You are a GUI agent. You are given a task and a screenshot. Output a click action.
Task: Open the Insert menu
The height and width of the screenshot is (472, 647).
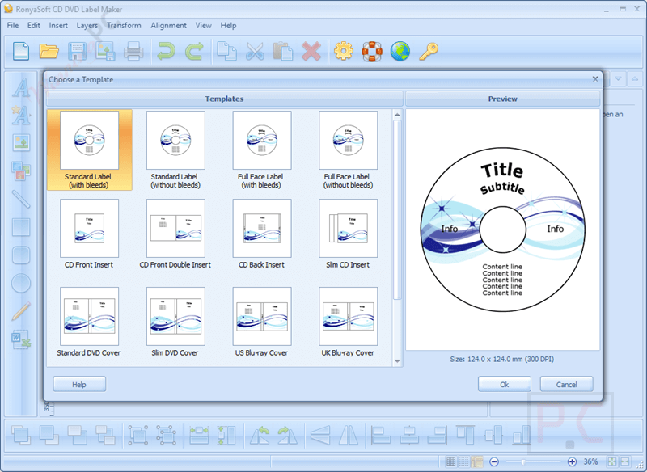coord(58,26)
